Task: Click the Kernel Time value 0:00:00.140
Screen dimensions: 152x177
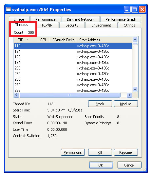Action: [x=57, y=123]
